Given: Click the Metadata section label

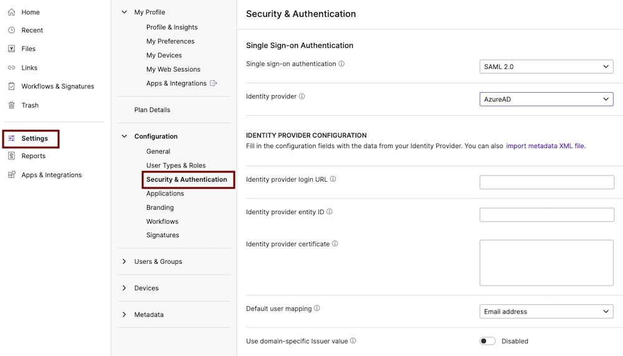Looking at the screenshot, I should click(x=149, y=314).
